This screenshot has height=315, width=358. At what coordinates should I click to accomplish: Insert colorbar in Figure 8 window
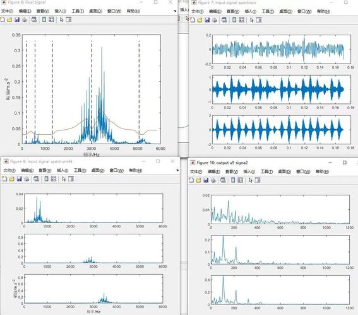click(46, 179)
